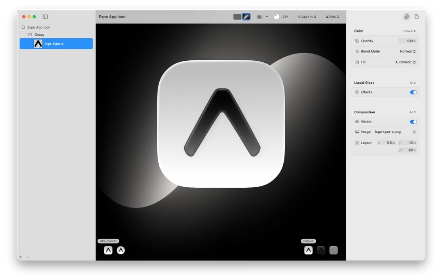Select the plain gray background swatch

point(237,17)
